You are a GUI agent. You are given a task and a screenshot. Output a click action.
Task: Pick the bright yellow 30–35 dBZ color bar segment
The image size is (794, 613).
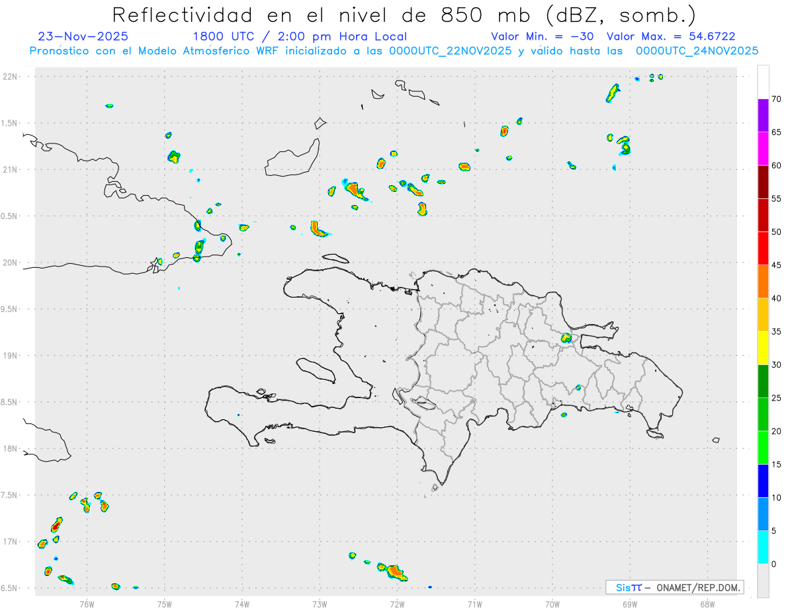763,348
